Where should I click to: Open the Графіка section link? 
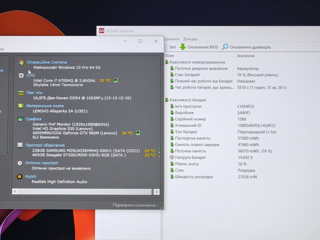click(33, 119)
